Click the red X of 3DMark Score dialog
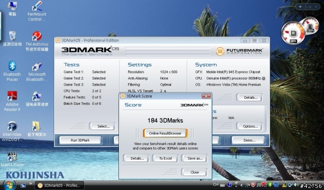The image size is (324, 190). (206, 96)
